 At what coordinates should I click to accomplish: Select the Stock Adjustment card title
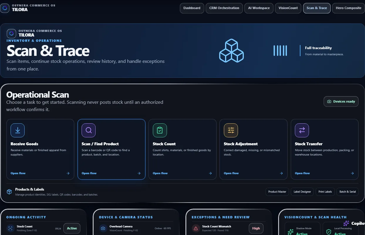click(241, 144)
